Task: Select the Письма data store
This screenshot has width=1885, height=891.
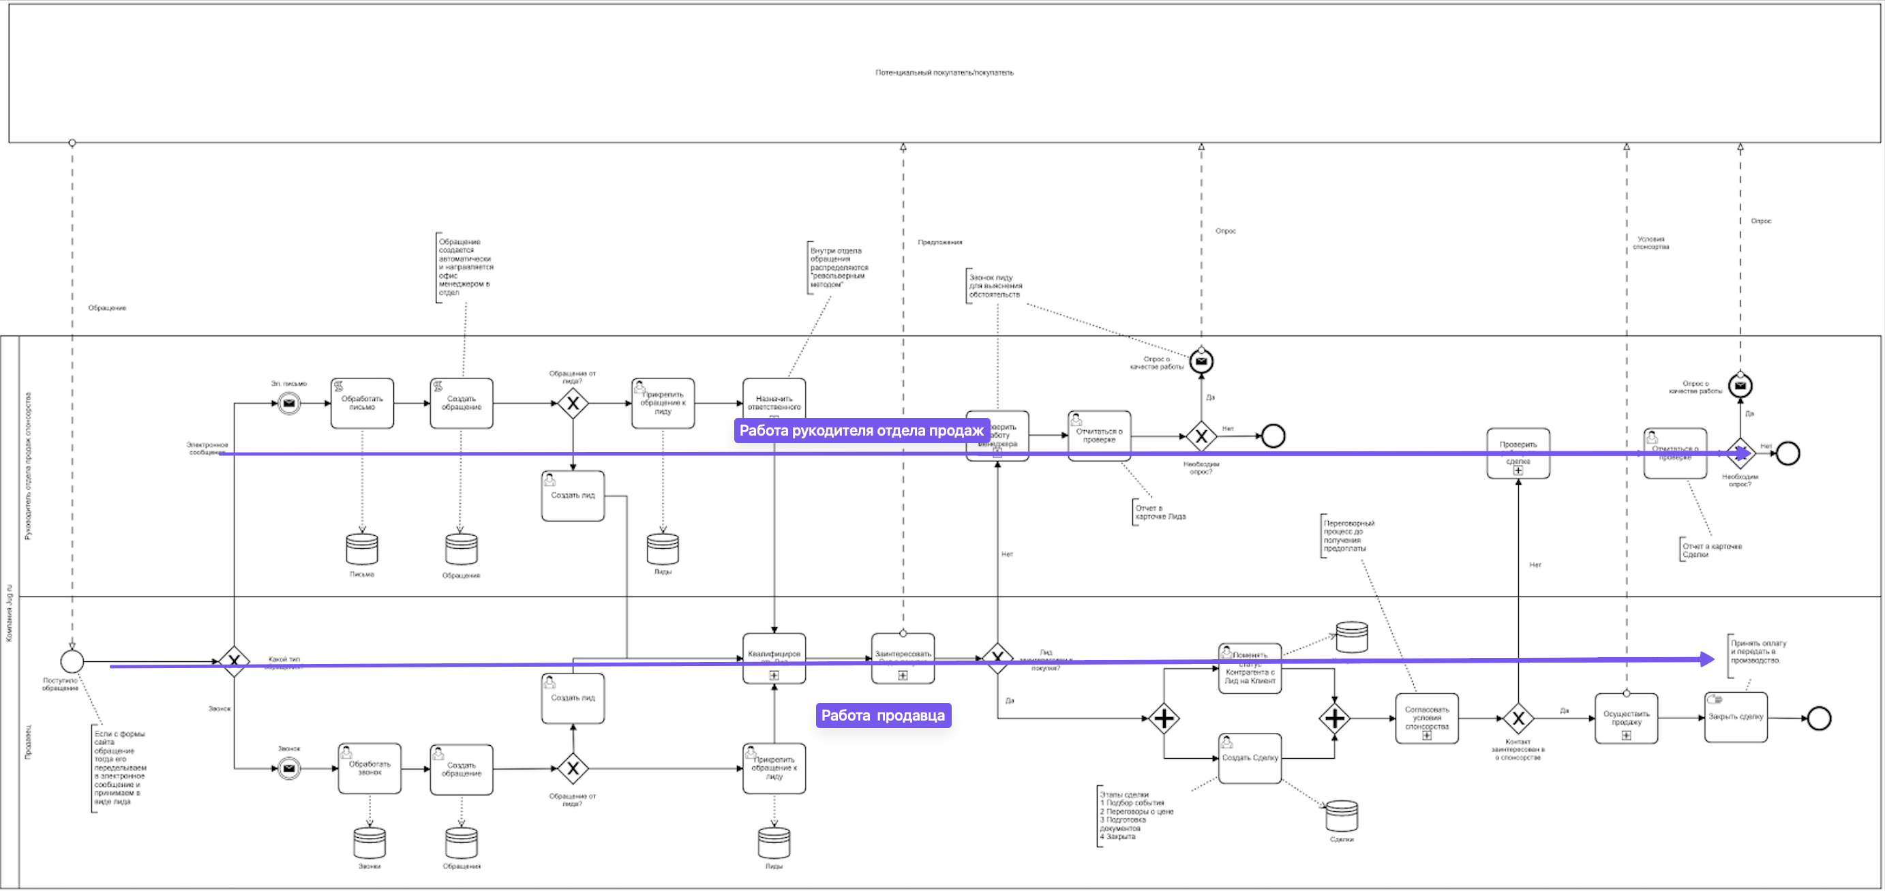Action: (x=362, y=549)
